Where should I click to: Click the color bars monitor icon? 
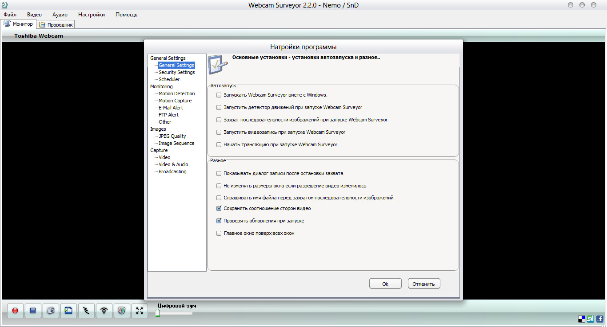click(x=122, y=311)
